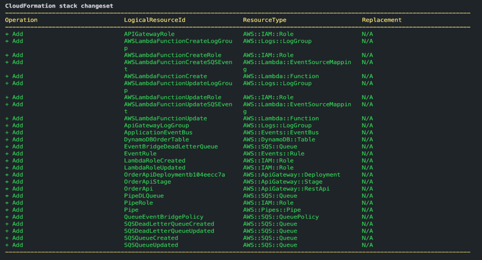Click AWS::IAM::Role type in APIGatewayRole row
This screenshot has width=482, height=260.
coord(268,34)
